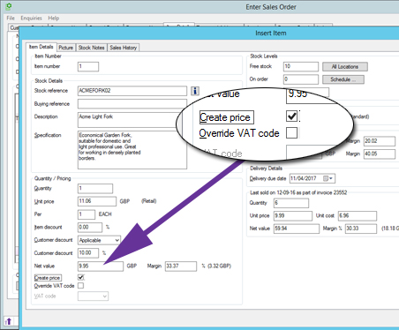The image size is (399, 330).
Task: Click the empty Buying reference field
Action: (x=132, y=104)
